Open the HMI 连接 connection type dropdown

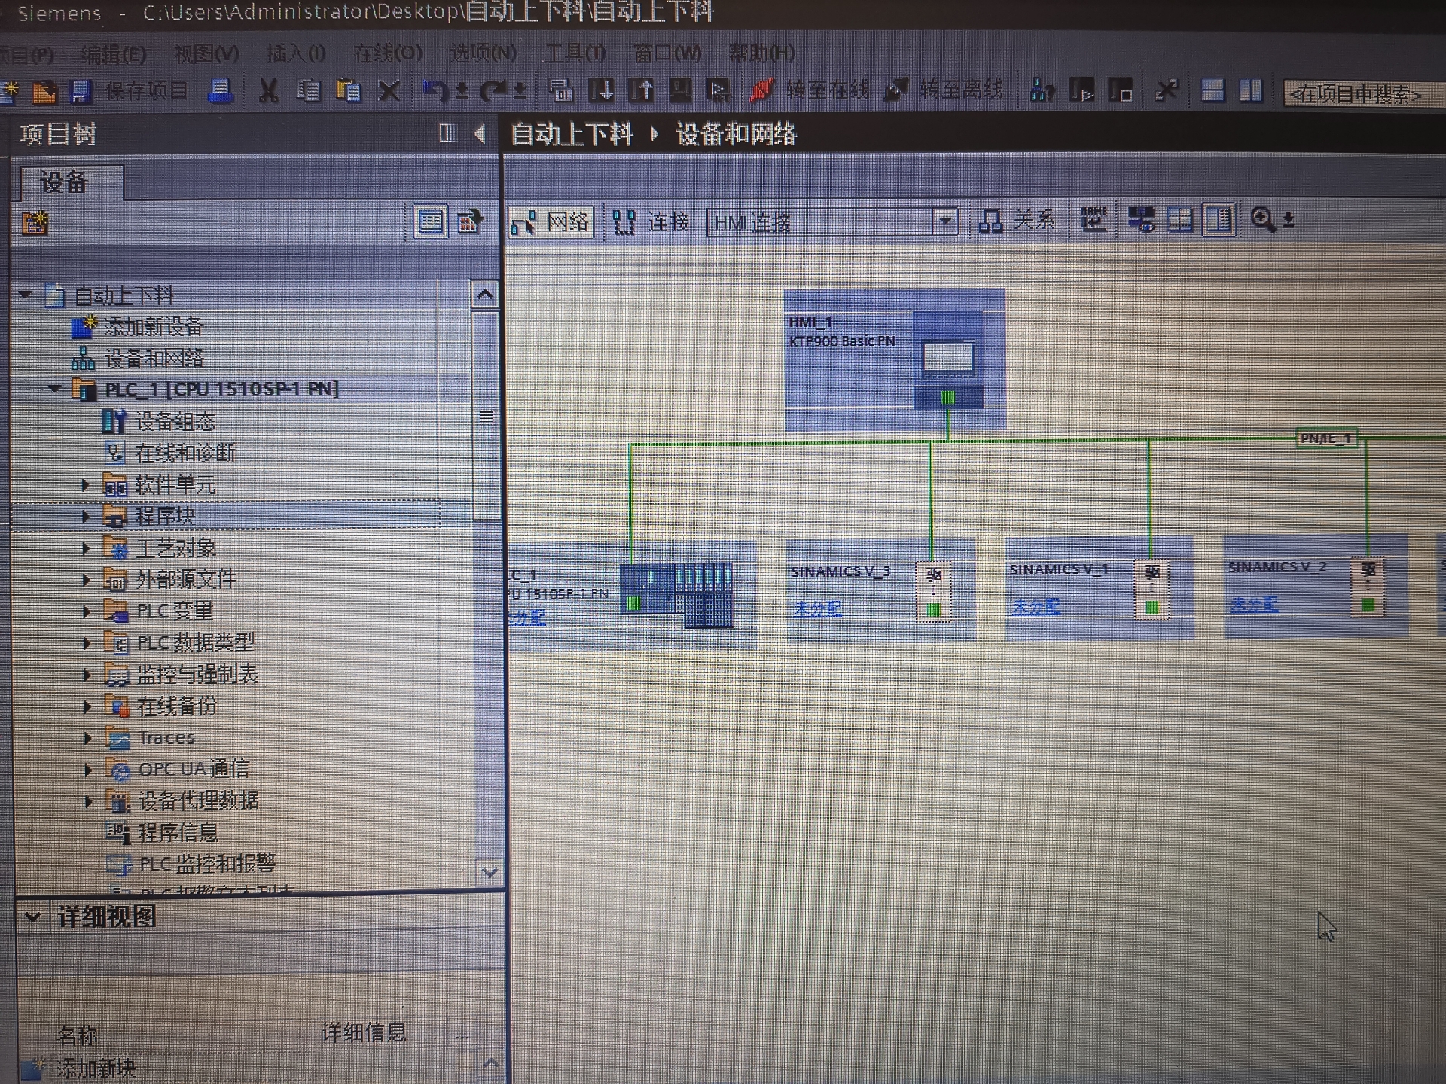(945, 222)
